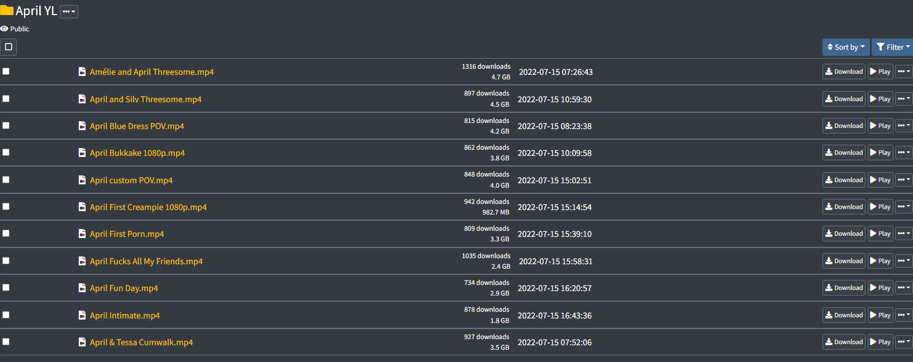The image size is (913, 362).
Task: Click the video file icon beside April Fun Day.mp4
Action: pyautogui.click(x=82, y=288)
